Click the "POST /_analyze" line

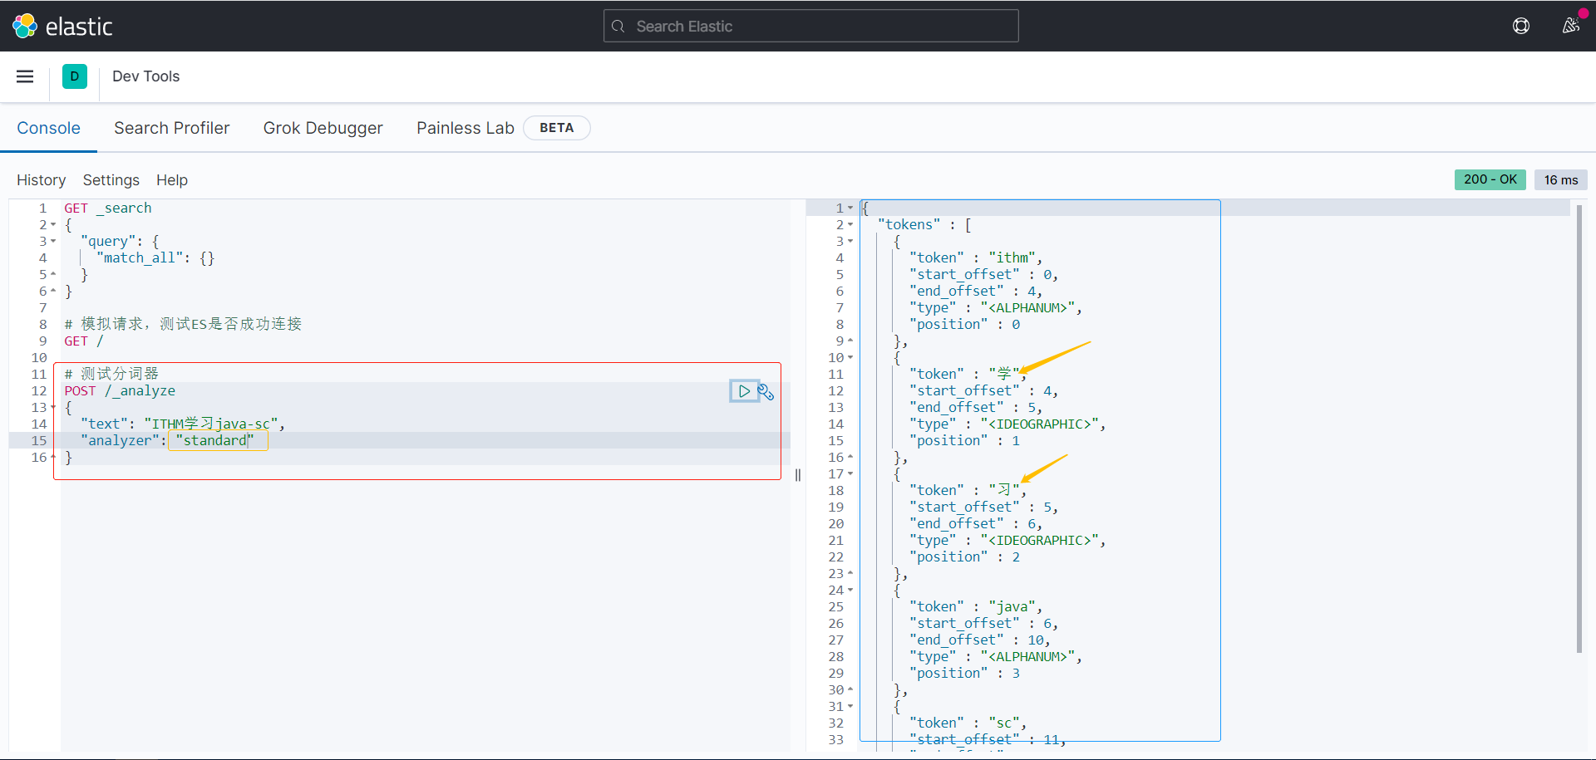[x=120, y=391]
